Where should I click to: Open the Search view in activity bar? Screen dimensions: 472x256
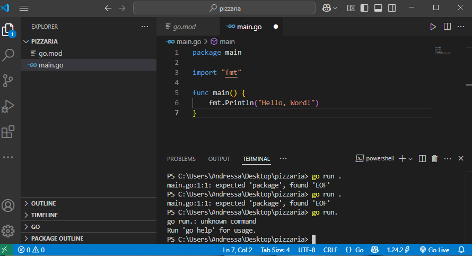tap(8, 55)
